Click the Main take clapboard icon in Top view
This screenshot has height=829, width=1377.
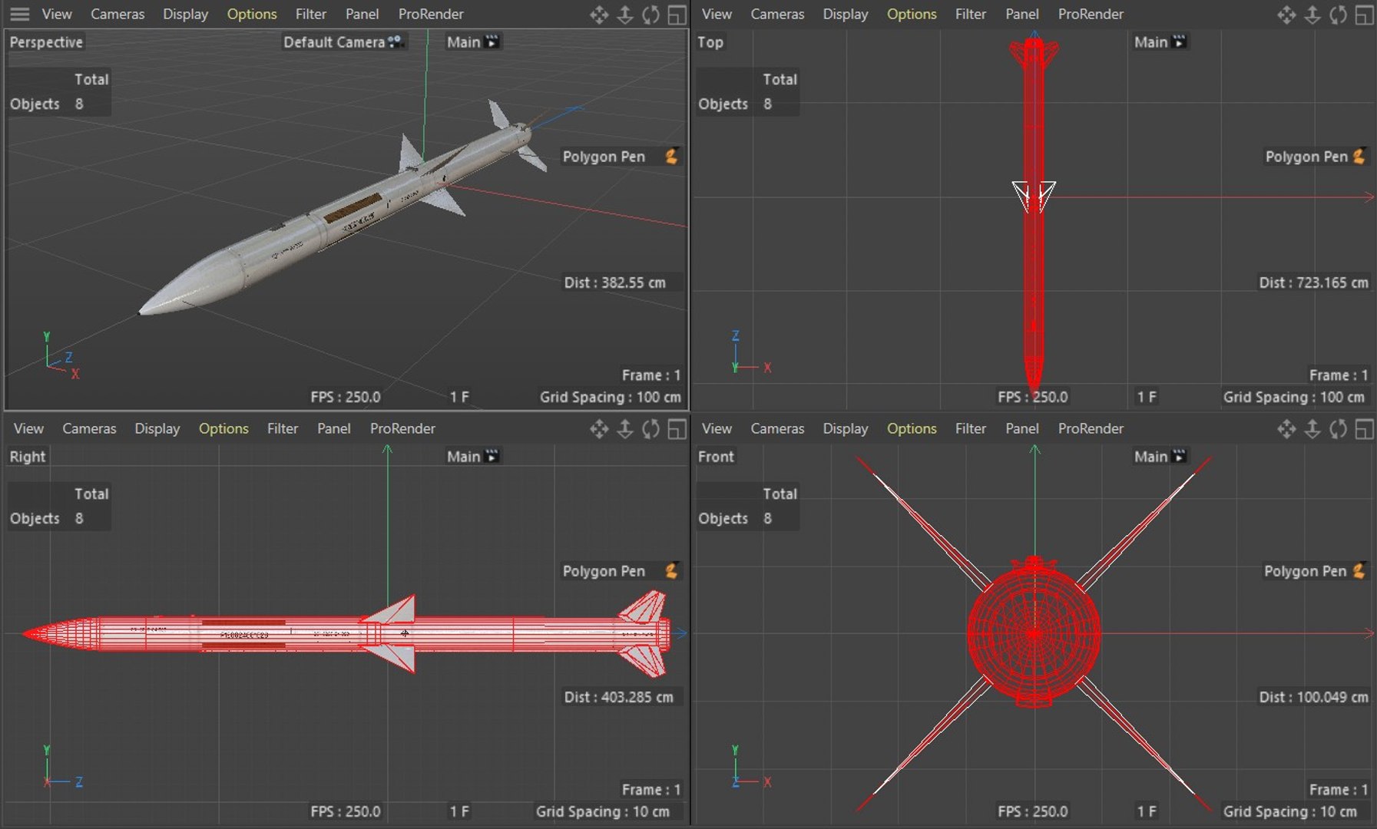(1180, 41)
